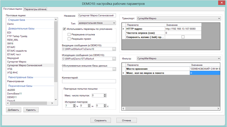Click the Добавить button
Viewport: 227px width, 127px height.
[x=13, y=110]
